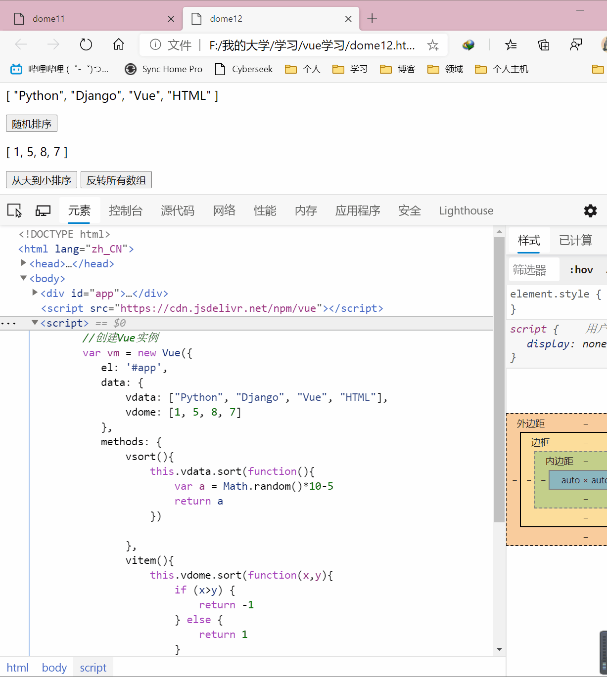Click the forward navigation arrow

pos(53,45)
